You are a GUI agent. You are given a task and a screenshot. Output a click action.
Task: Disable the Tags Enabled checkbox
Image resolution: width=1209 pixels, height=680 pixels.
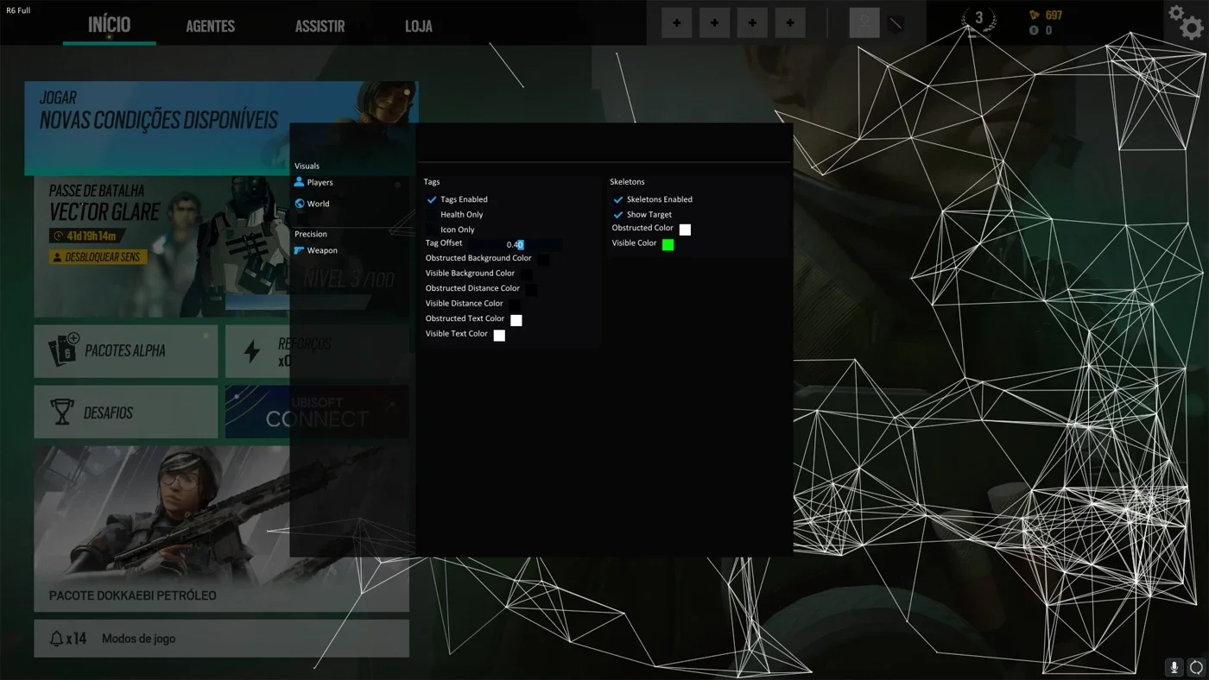click(x=432, y=199)
